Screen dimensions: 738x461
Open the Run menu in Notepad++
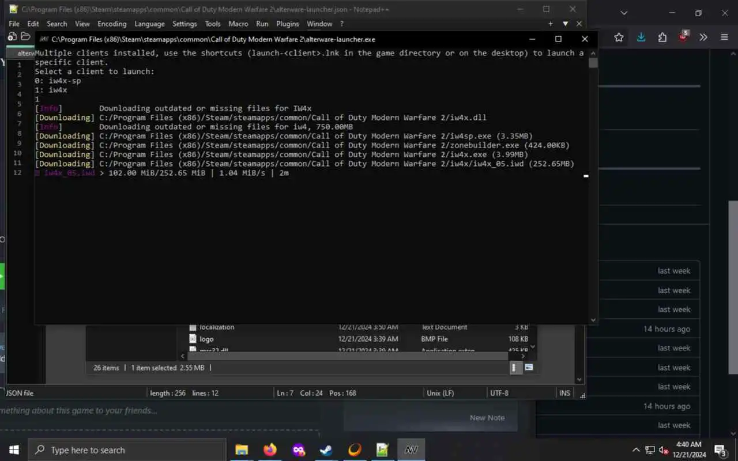pos(262,24)
